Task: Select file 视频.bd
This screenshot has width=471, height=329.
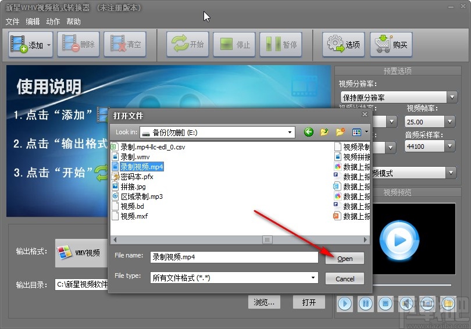Action: click(x=132, y=206)
